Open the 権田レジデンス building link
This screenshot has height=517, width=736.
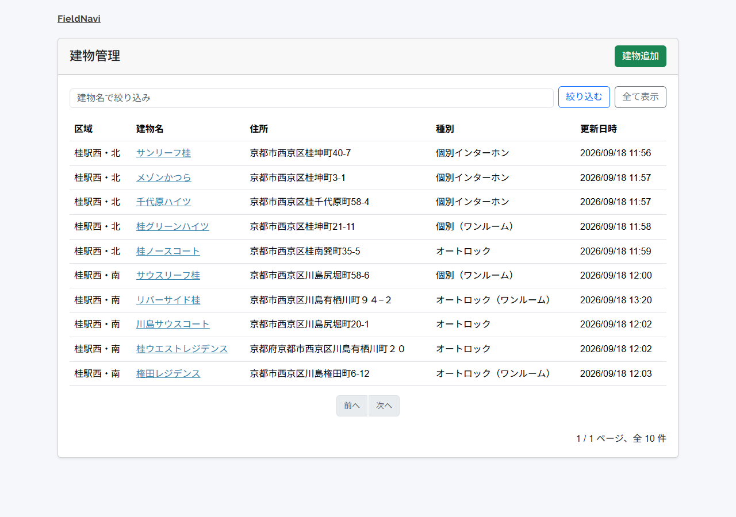[168, 374]
